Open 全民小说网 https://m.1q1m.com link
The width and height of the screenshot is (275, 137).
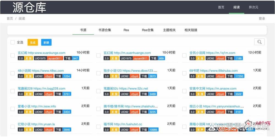tap(212, 53)
